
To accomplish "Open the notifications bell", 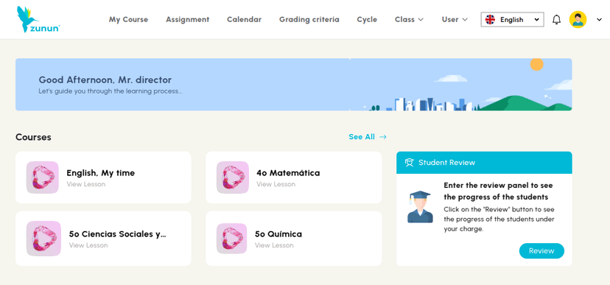I will click(557, 19).
